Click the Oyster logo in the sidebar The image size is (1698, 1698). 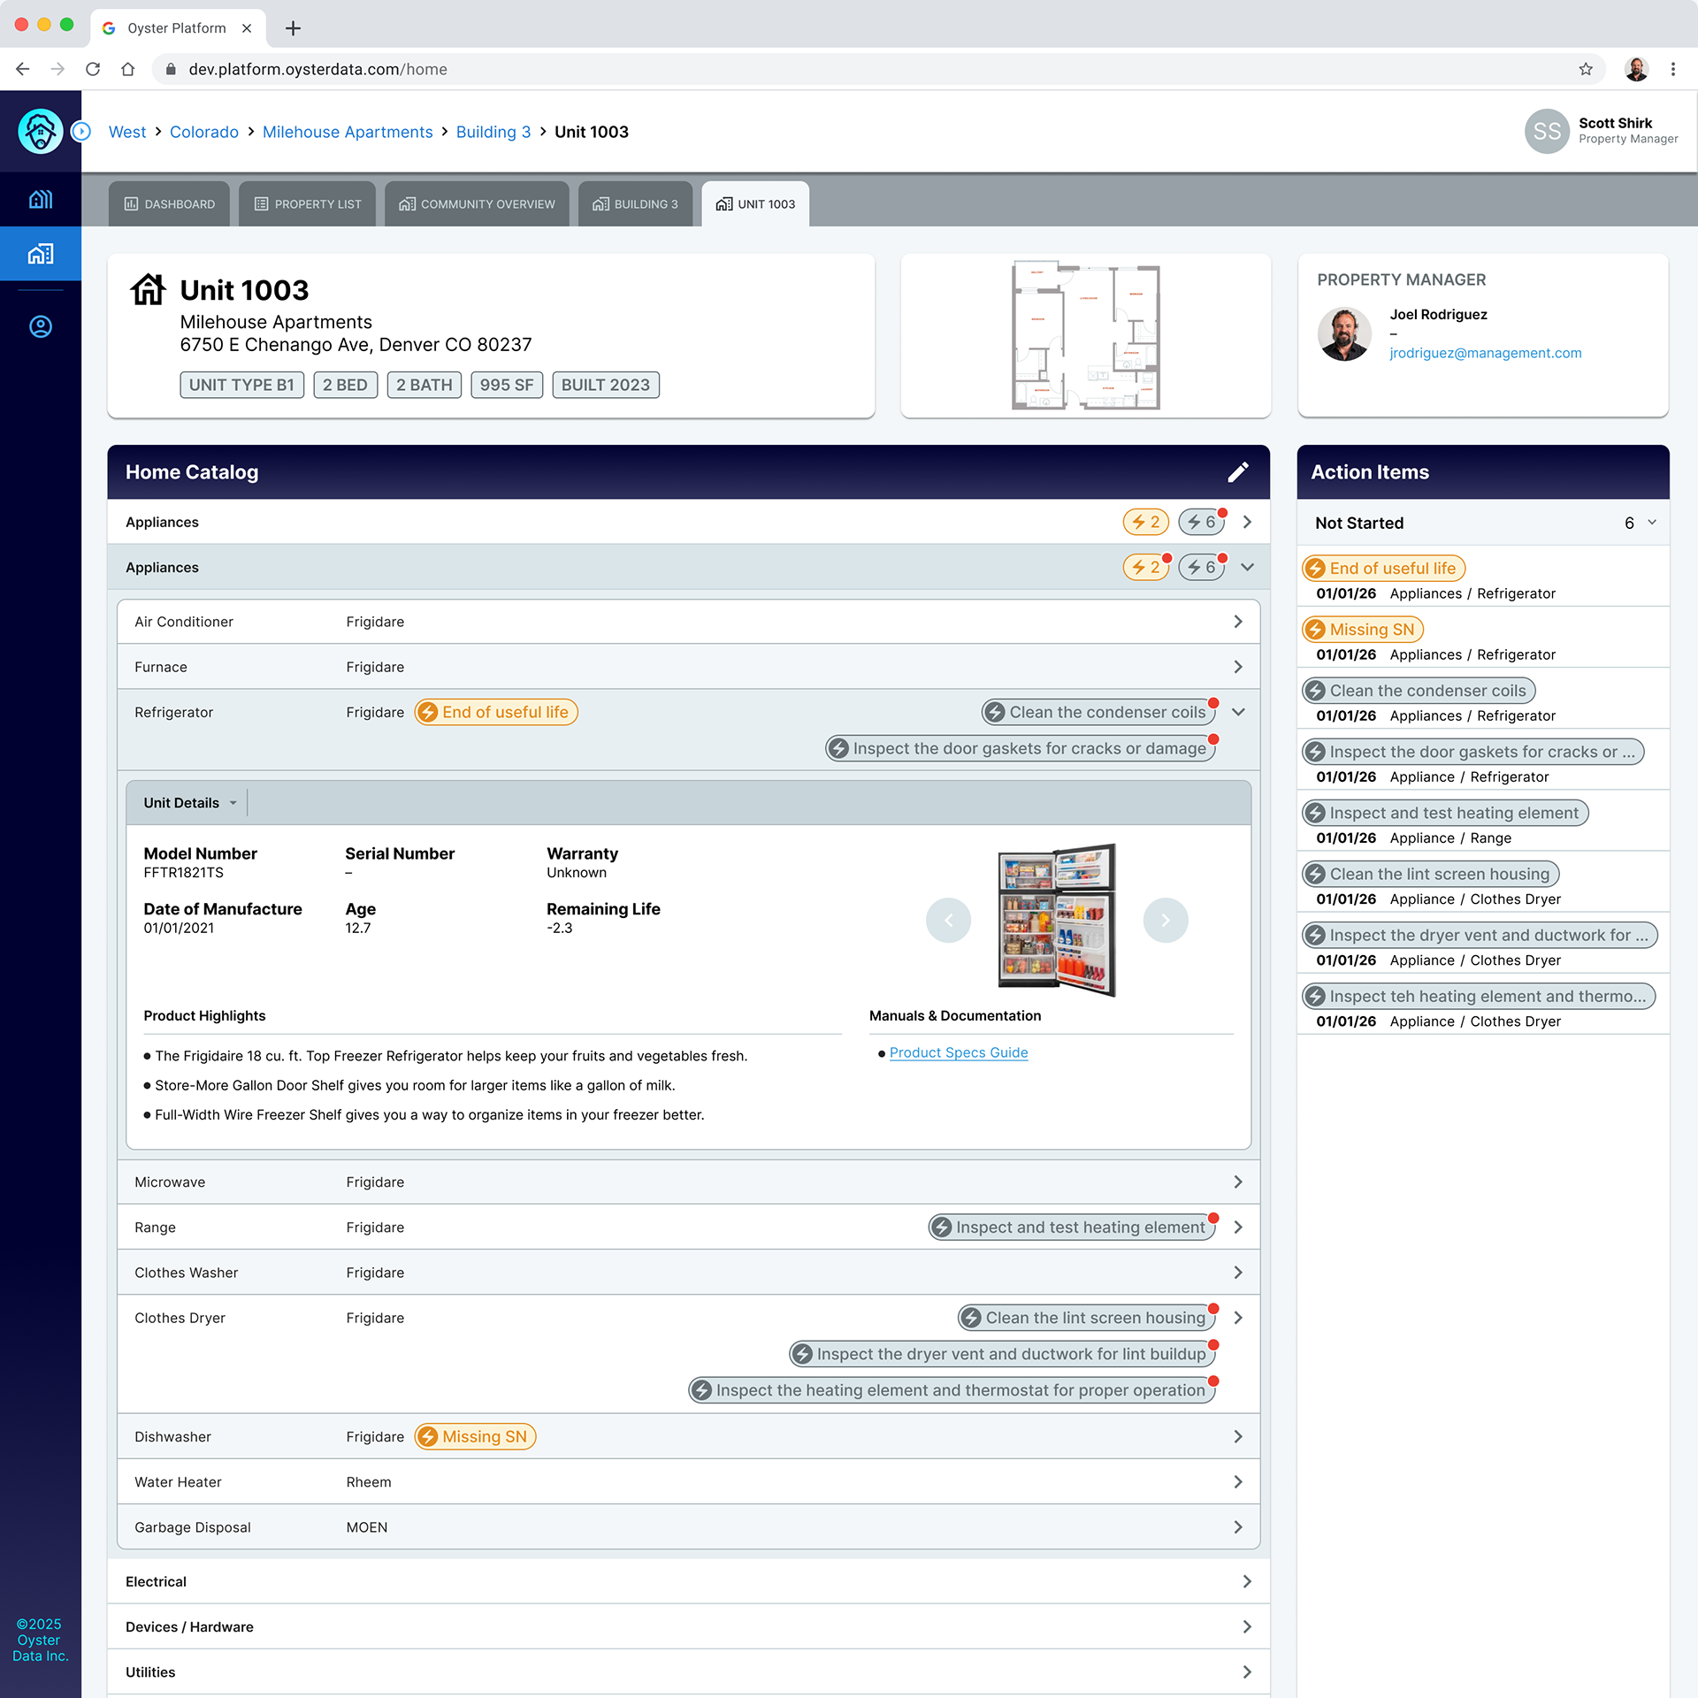click(x=40, y=131)
